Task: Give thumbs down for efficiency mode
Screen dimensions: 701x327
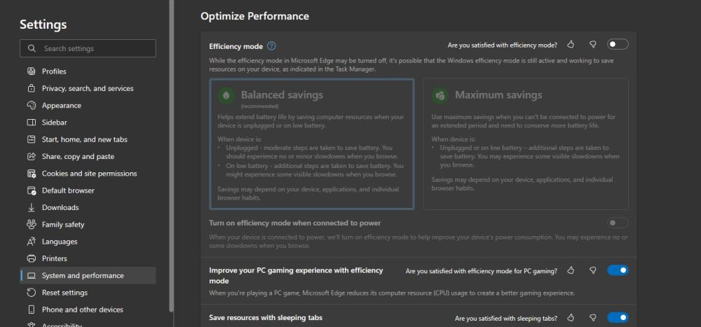Action: (x=593, y=45)
